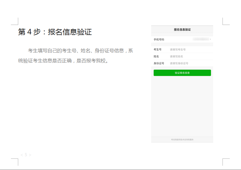The image size is (241, 170).
Task: Click the bottom-left page crop mark
Action: click(x=15, y=161)
